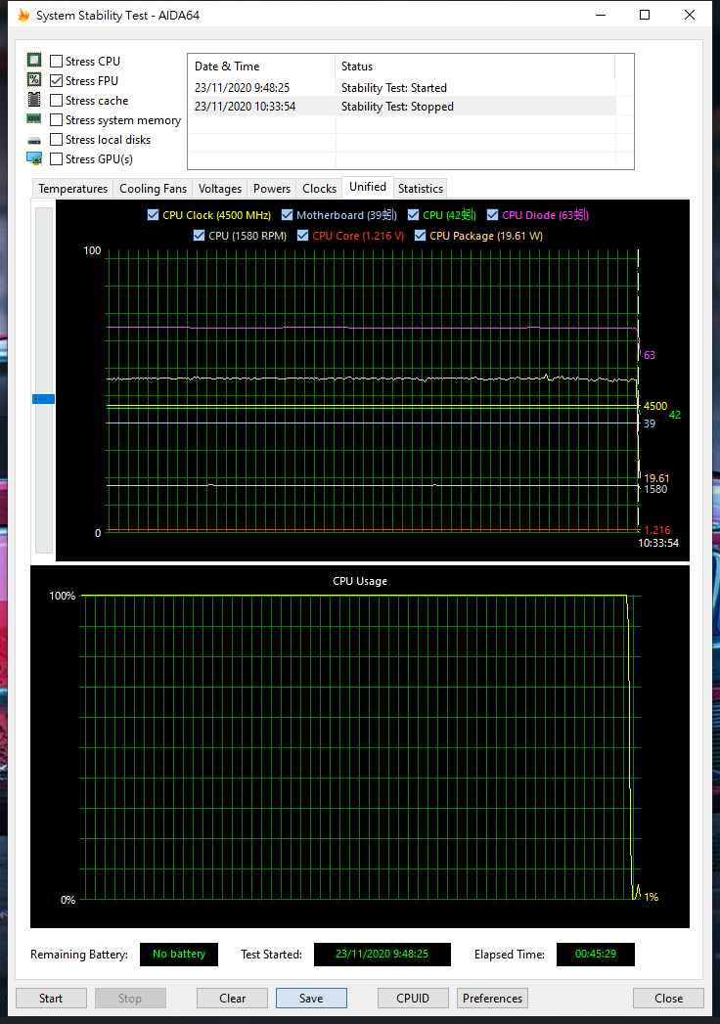Hide CPU Clock (4500 MHz) graph line

pyautogui.click(x=153, y=215)
